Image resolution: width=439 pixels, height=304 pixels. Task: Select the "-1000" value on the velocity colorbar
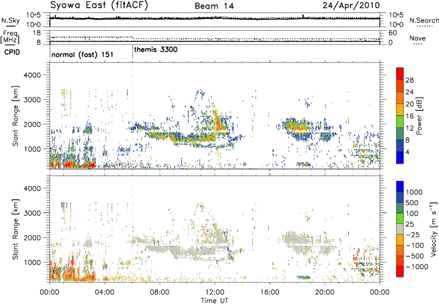point(417,267)
